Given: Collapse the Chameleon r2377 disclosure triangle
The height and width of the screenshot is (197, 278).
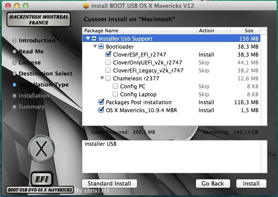Looking at the screenshot, I should [x=102, y=78].
